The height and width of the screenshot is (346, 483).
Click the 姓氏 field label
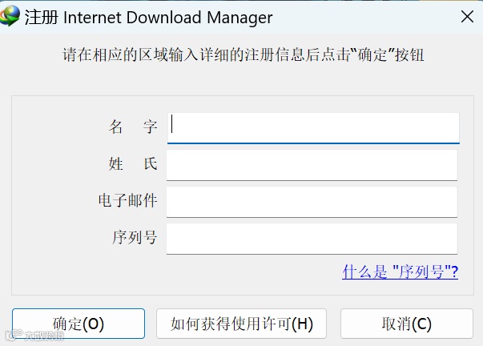click(133, 165)
